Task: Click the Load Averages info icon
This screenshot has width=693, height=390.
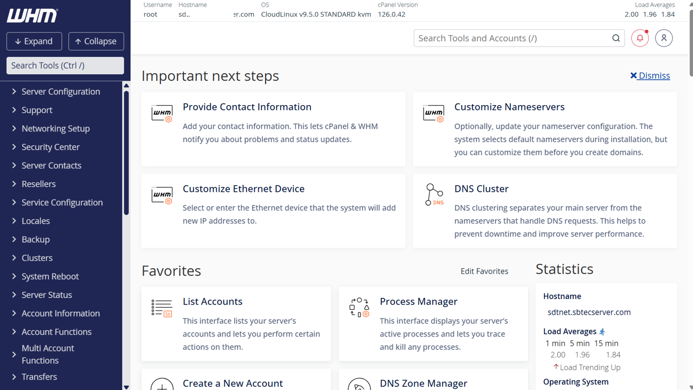Action: (x=602, y=331)
